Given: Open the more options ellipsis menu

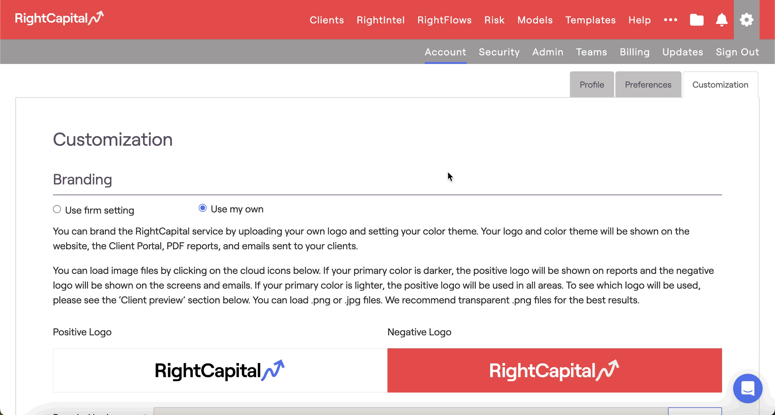Looking at the screenshot, I should [670, 20].
